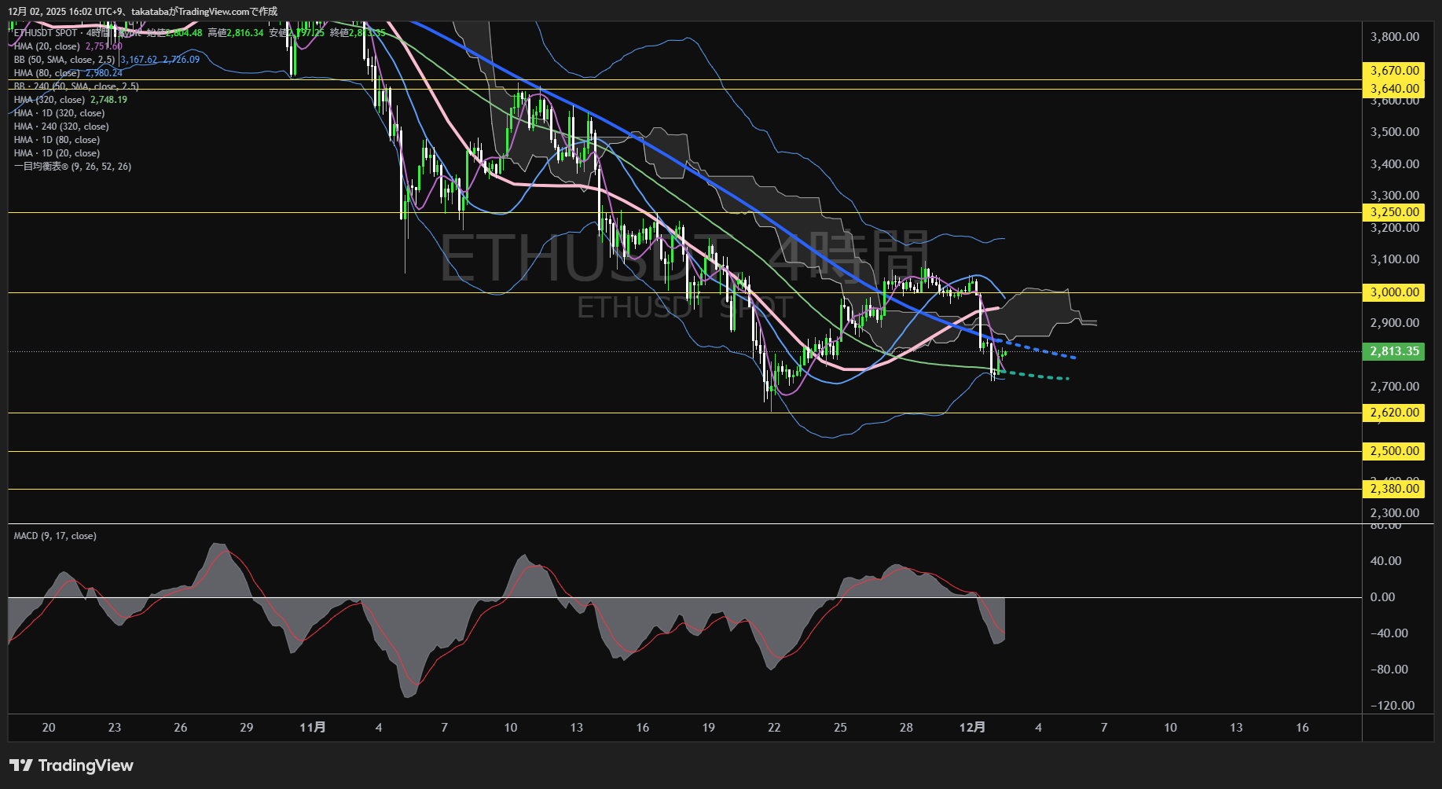Viewport: 1442px width, 789px height.
Task: Click the HMA · 1D (320, close) legend
Action: pos(59,113)
